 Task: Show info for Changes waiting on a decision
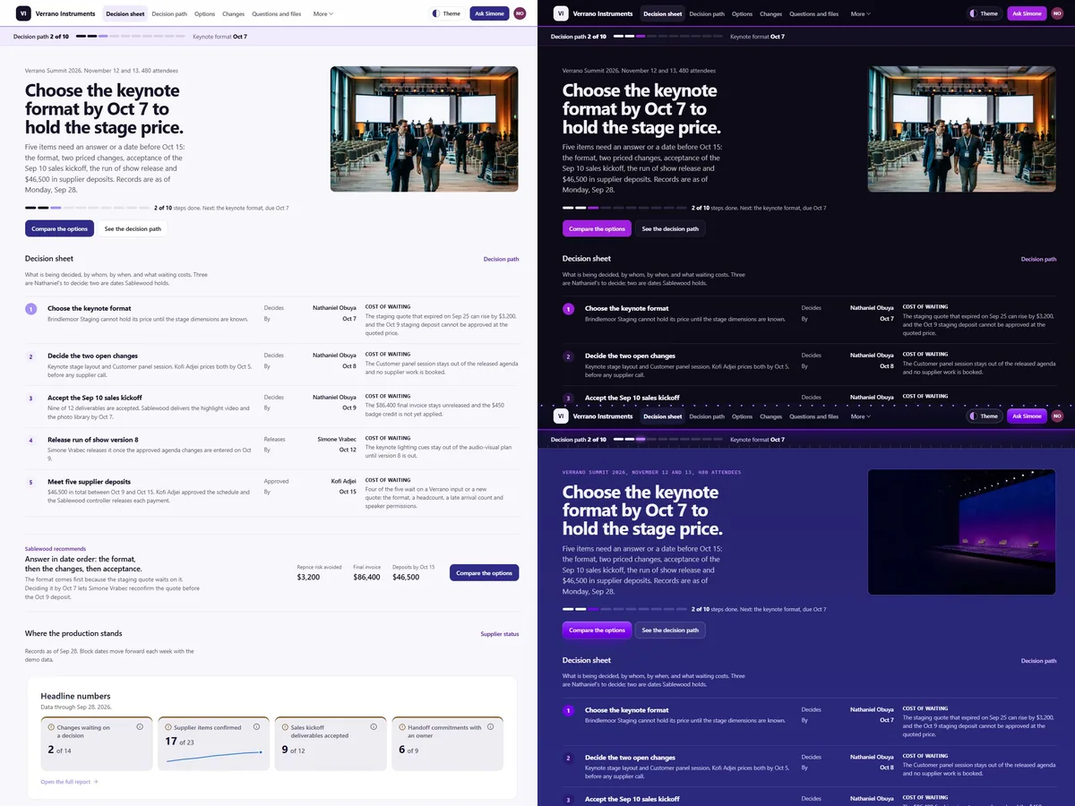pyautogui.click(x=140, y=727)
